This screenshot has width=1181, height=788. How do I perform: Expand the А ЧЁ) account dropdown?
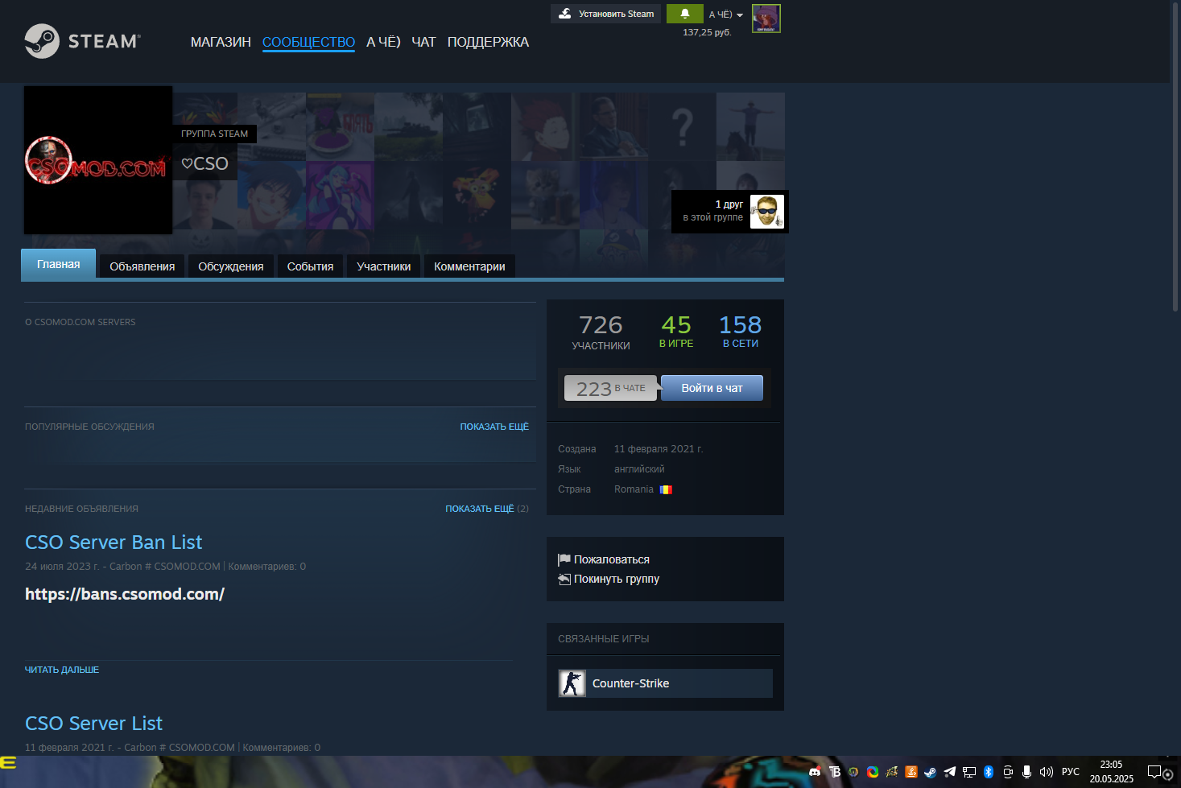click(x=725, y=14)
